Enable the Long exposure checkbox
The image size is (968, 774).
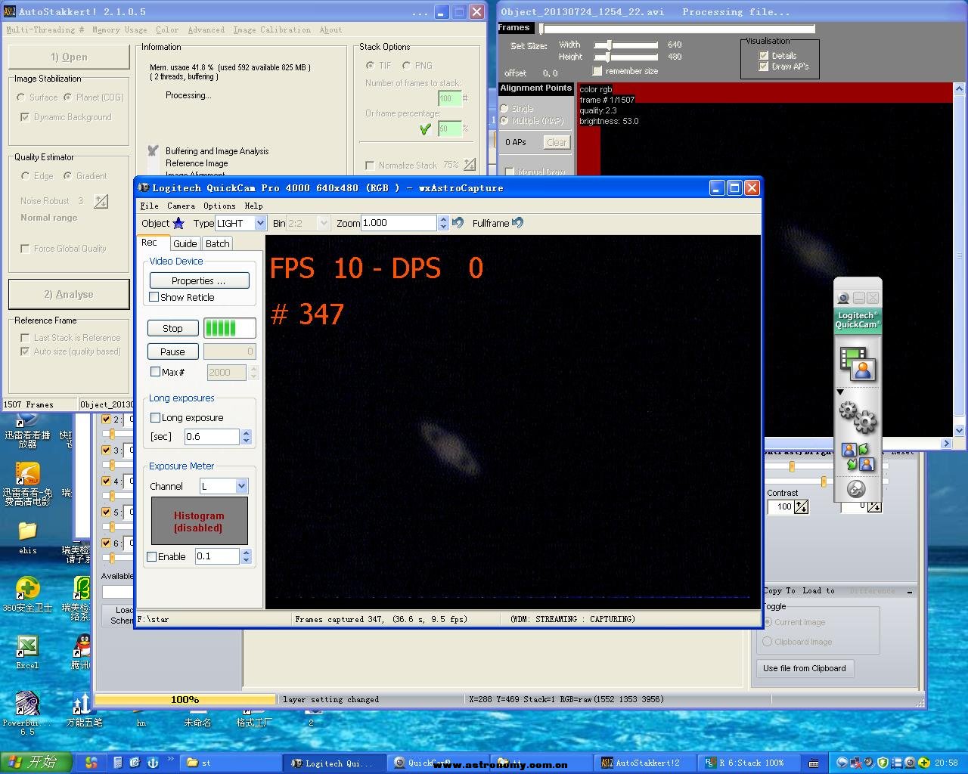pyautogui.click(x=155, y=417)
